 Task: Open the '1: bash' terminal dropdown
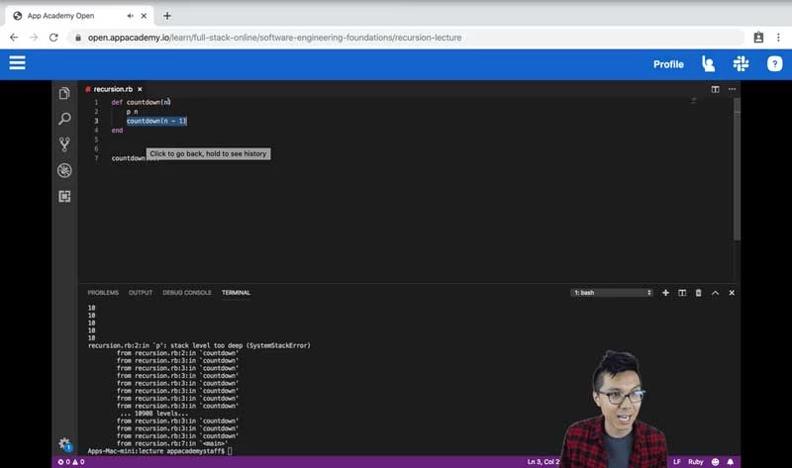(613, 293)
